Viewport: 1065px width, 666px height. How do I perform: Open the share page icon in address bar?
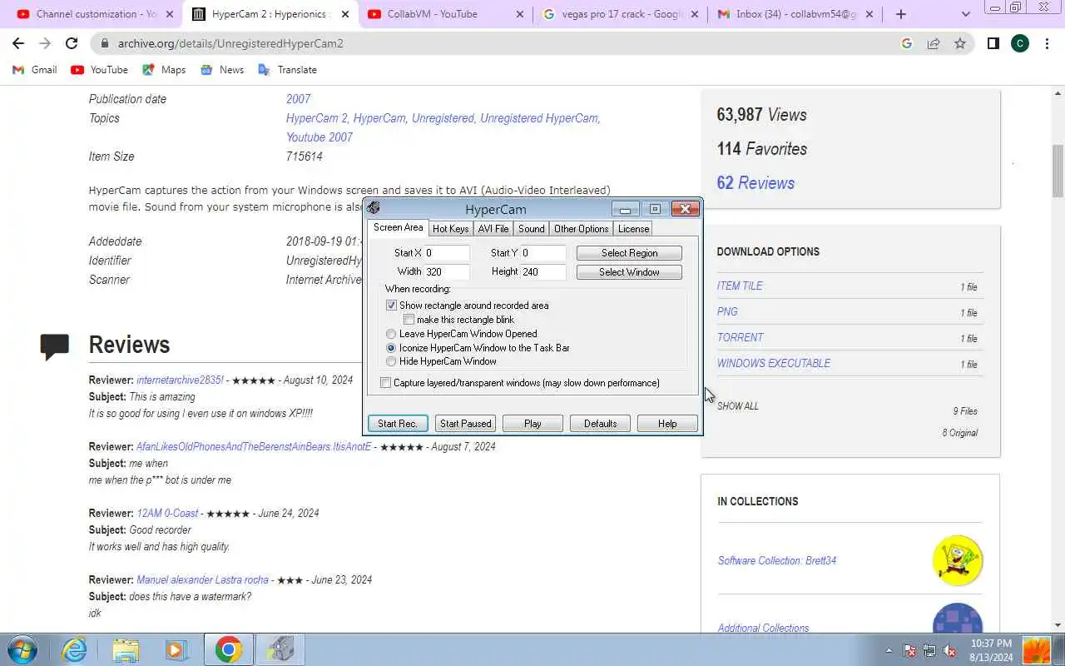[x=934, y=43]
